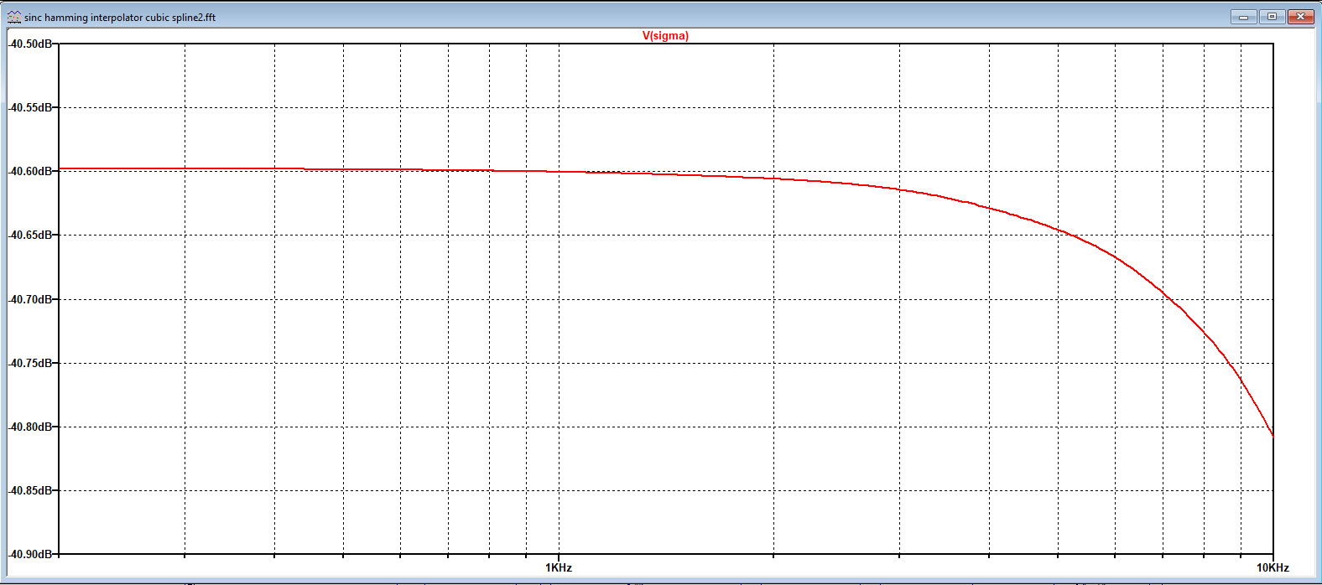Click the -40.55dB axis label
The height and width of the screenshot is (585, 1322).
point(30,107)
